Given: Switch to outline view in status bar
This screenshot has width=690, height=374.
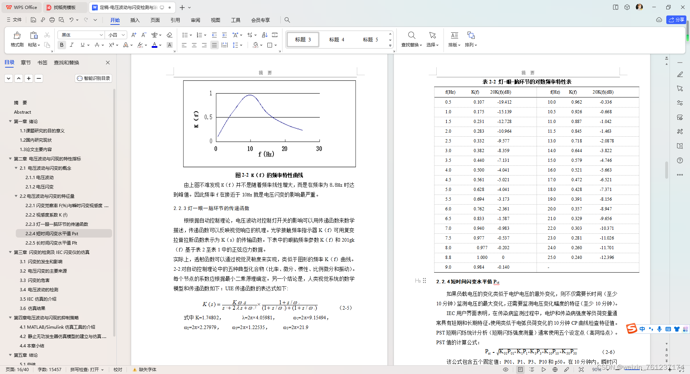Looking at the screenshot, I should point(532,369).
